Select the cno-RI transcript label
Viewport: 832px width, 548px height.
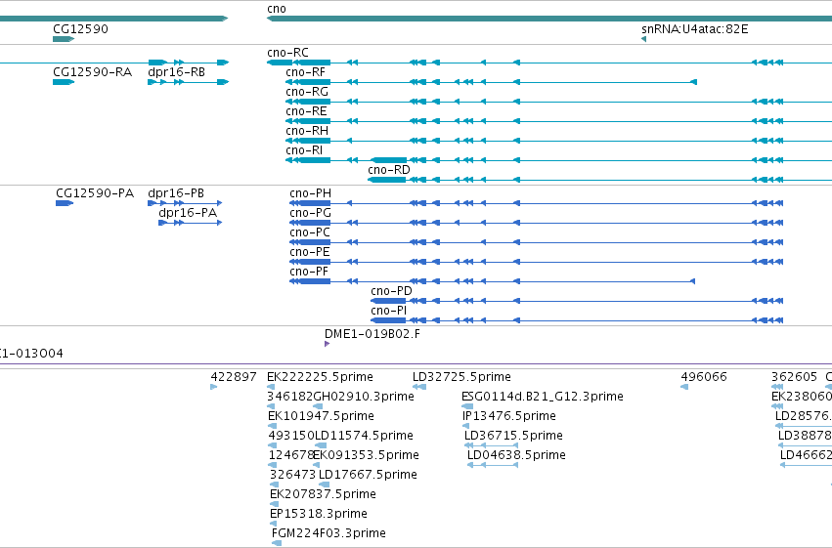click(x=304, y=150)
